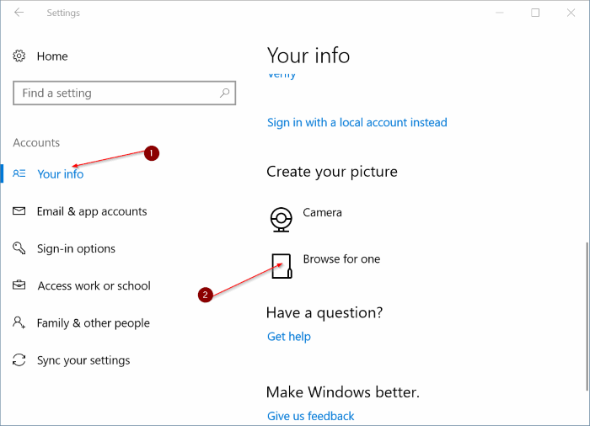Viewport: 590px width, 426px height.
Task: Click the Browse for one file icon
Action: coord(282,266)
